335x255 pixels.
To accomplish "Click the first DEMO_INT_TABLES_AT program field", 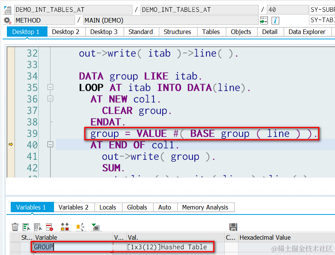I will pos(73,10).
